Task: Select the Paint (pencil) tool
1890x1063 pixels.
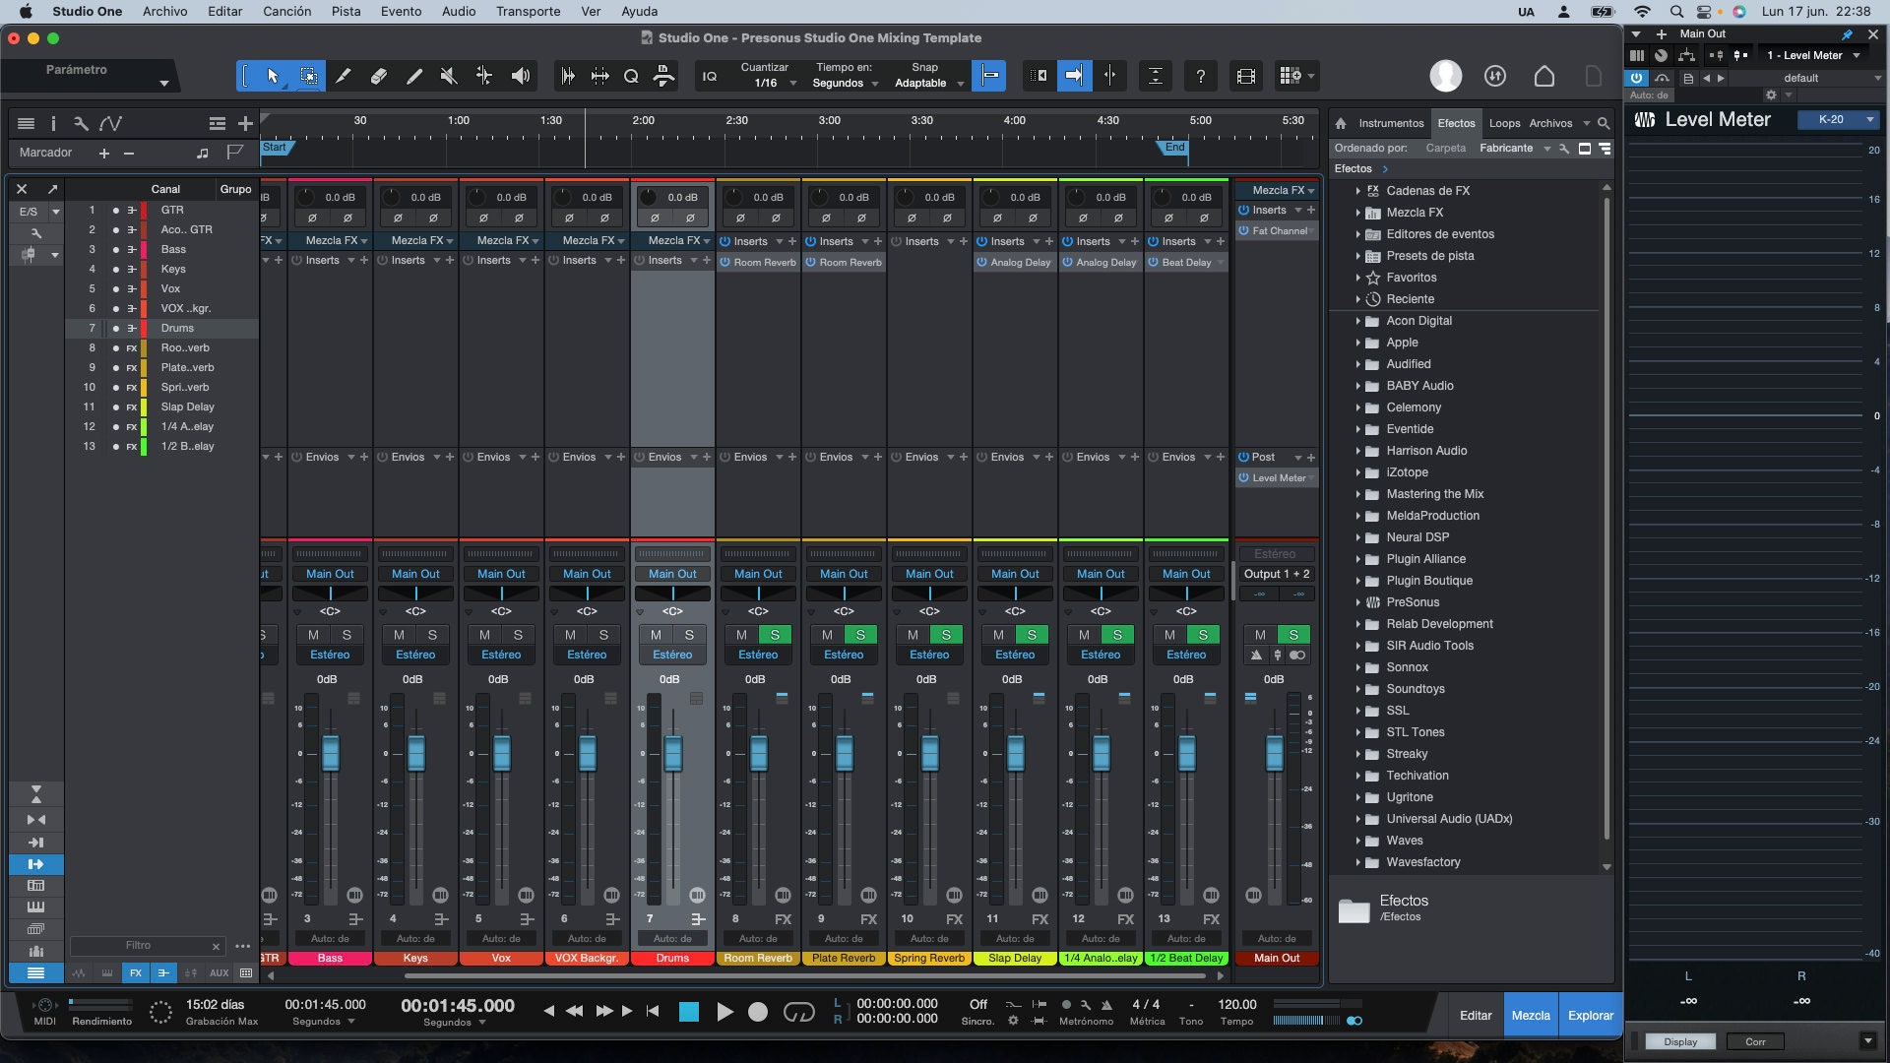Action: pos(414,76)
